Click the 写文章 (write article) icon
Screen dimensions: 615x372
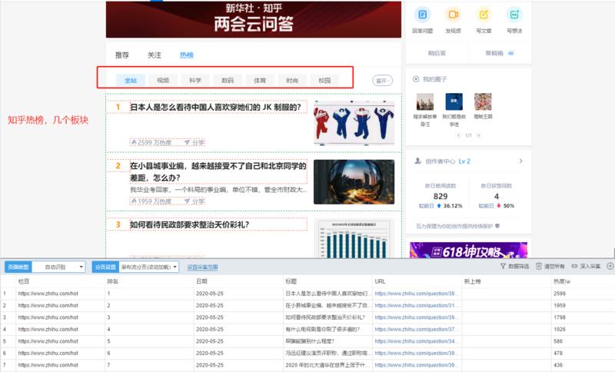click(484, 15)
